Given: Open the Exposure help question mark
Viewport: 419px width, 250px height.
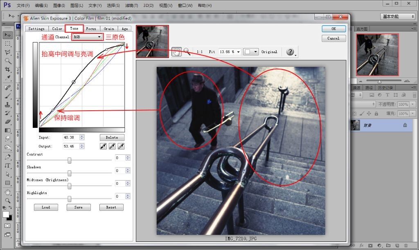Looking at the screenshot, I should pyautogui.click(x=290, y=52).
